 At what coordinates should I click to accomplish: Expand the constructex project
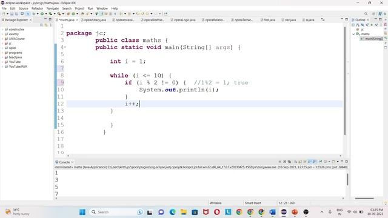point(2,30)
